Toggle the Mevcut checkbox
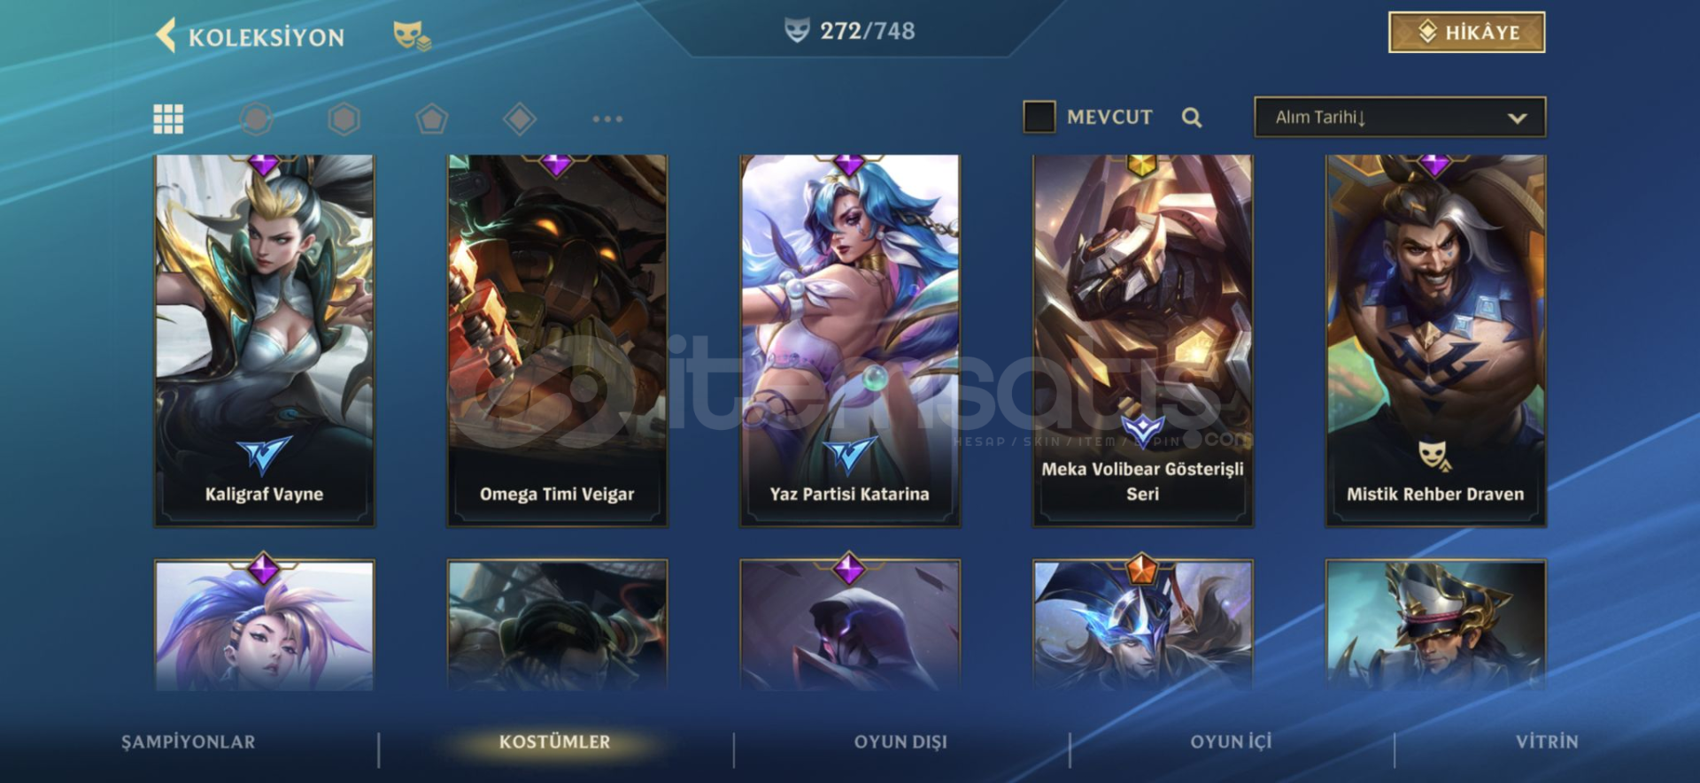This screenshot has width=1700, height=783. (x=1039, y=117)
